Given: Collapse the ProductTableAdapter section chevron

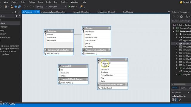Looking at the screenshot, I should pos(109,50).
